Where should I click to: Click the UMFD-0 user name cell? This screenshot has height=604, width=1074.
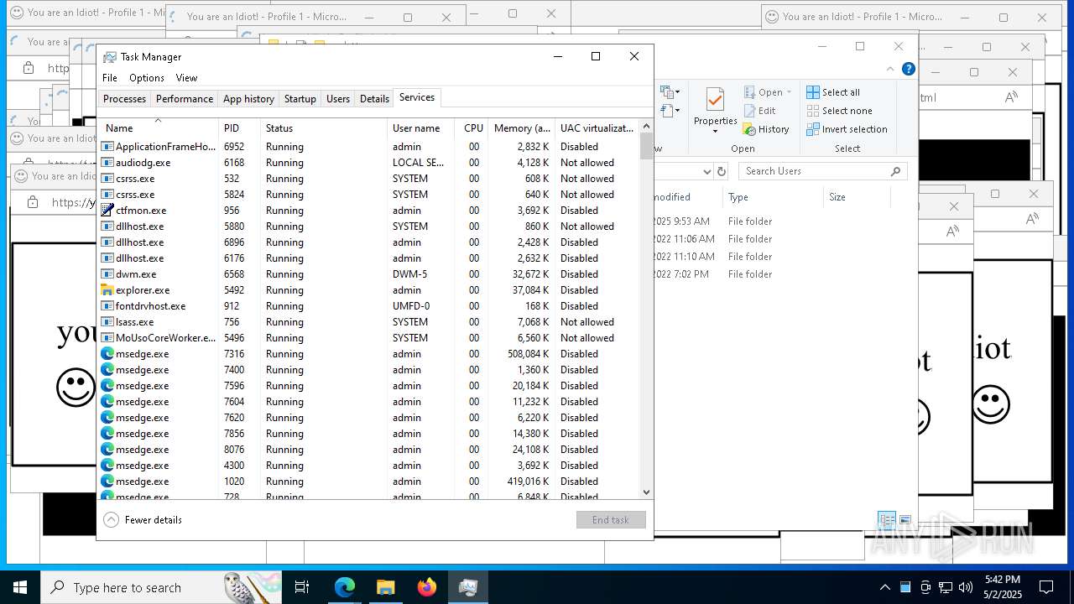(x=411, y=306)
